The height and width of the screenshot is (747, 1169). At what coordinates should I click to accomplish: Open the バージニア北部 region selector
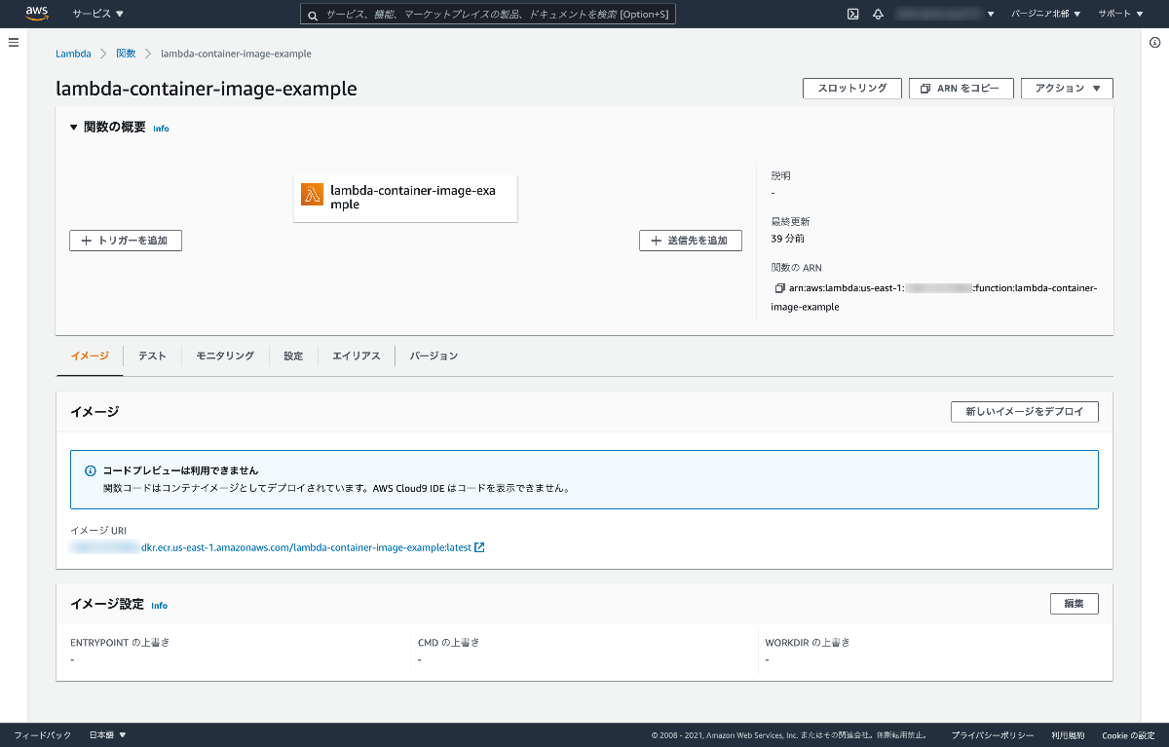pos(1046,14)
